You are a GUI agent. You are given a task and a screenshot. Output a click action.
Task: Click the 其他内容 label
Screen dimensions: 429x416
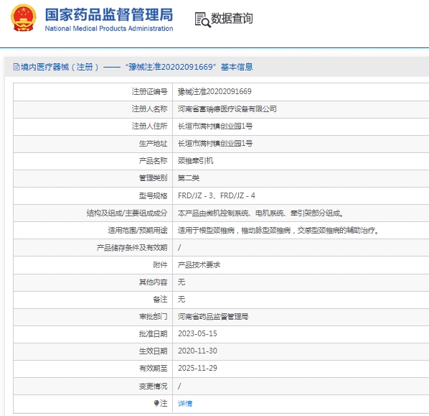coord(153,282)
